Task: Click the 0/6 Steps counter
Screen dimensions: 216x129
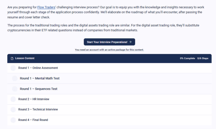Action: [203, 58]
